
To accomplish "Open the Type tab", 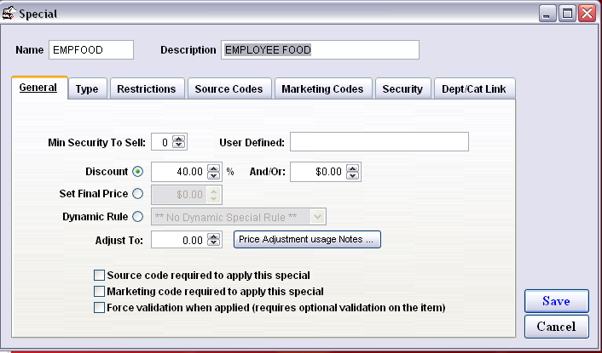I will tap(88, 88).
